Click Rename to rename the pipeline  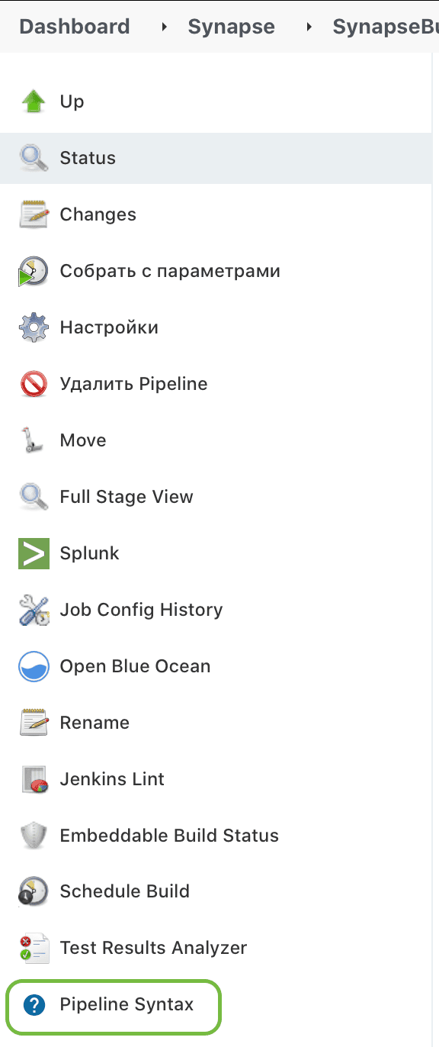[94, 723]
